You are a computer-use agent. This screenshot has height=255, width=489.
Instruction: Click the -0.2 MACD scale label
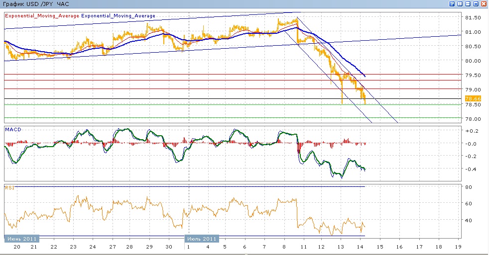click(x=472, y=156)
